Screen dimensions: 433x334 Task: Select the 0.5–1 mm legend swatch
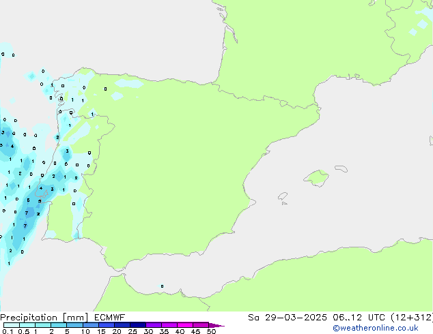[x=27, y=325]
